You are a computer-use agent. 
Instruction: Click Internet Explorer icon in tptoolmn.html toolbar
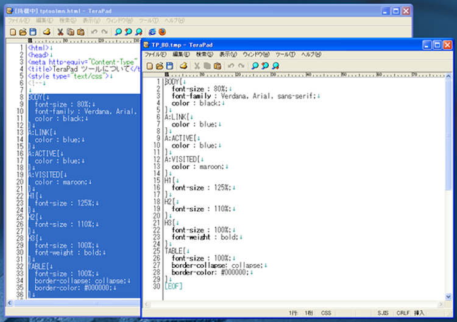(x=152, y=32)
